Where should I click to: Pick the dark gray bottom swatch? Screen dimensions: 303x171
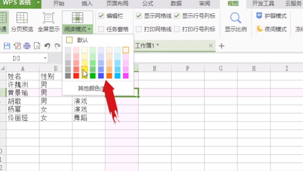point(68,76)
